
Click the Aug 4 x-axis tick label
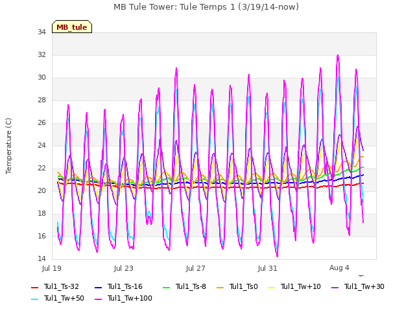(339, 268)
